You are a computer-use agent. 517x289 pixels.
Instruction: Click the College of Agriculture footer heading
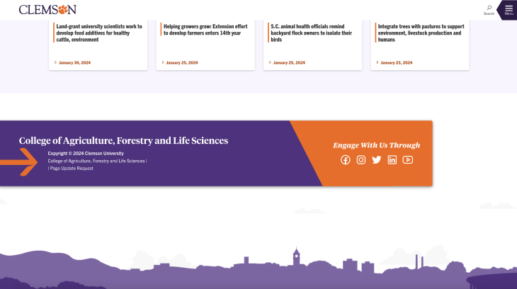point(123,140)
